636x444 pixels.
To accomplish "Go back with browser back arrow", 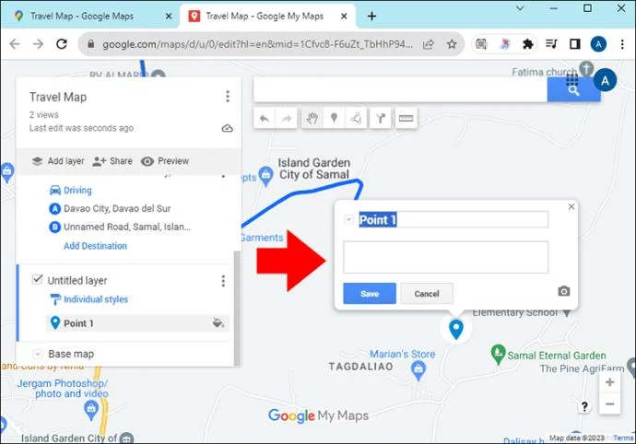I will click(x=15, y=44).
